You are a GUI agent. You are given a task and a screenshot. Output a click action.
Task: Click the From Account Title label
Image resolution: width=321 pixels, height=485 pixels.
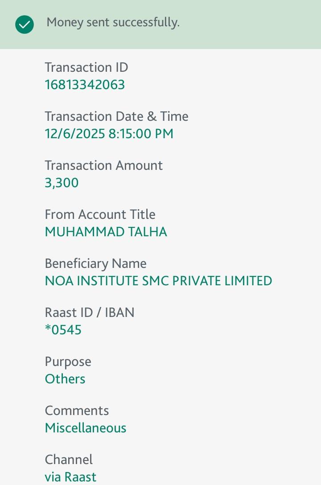pyautogui.click(x=100, y=214)
